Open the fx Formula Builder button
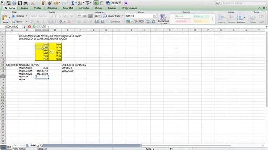Viewport: 268px width, 150px height. (44, 27)
